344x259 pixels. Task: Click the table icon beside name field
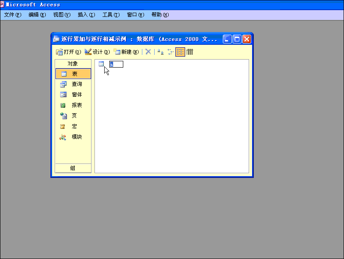101,64
